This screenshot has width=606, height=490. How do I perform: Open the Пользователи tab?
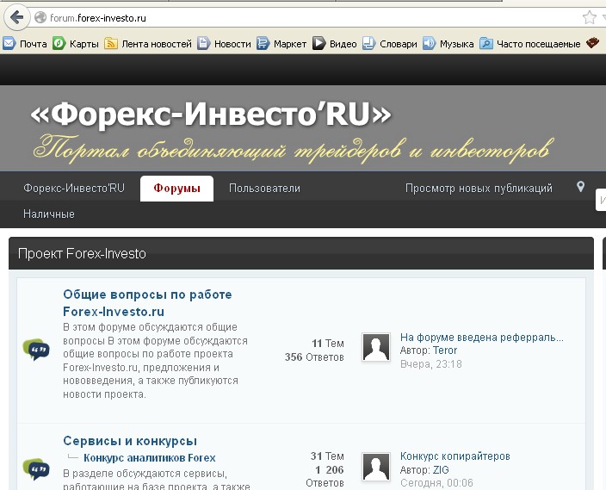pyautogui.click(x=264, y=189)
